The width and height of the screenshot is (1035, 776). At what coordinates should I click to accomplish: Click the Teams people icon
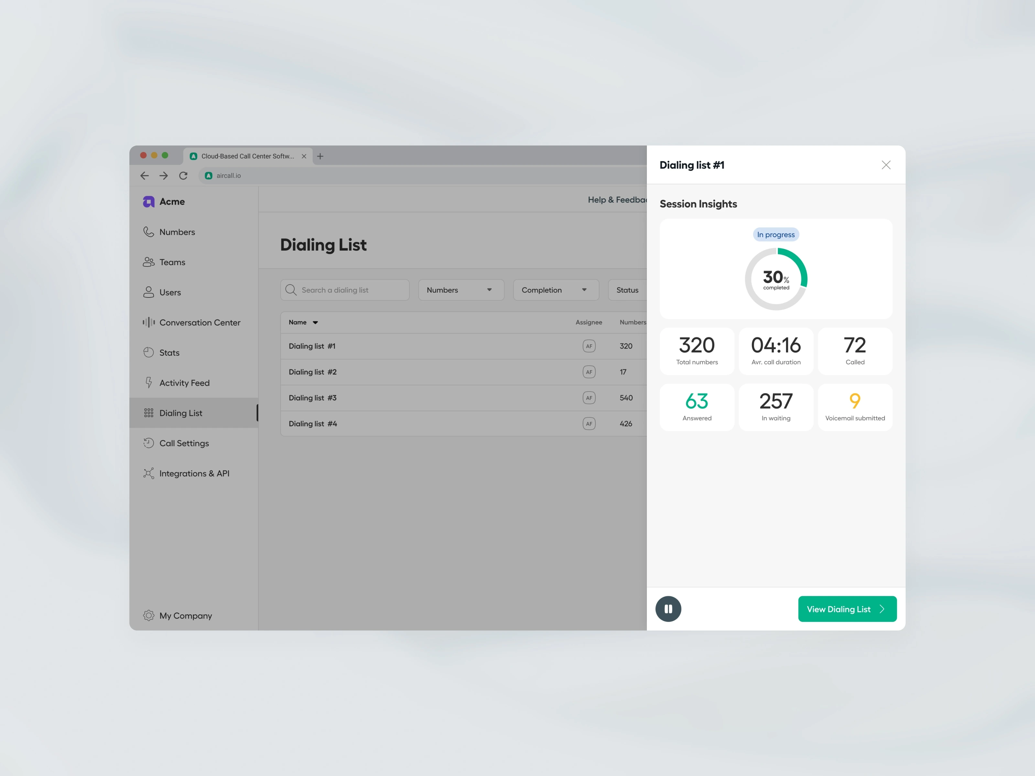148,262
